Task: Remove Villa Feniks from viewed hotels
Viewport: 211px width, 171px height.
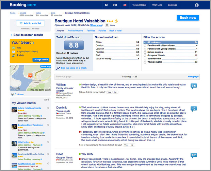Action: pyautogui.click(x=48, y=142)
